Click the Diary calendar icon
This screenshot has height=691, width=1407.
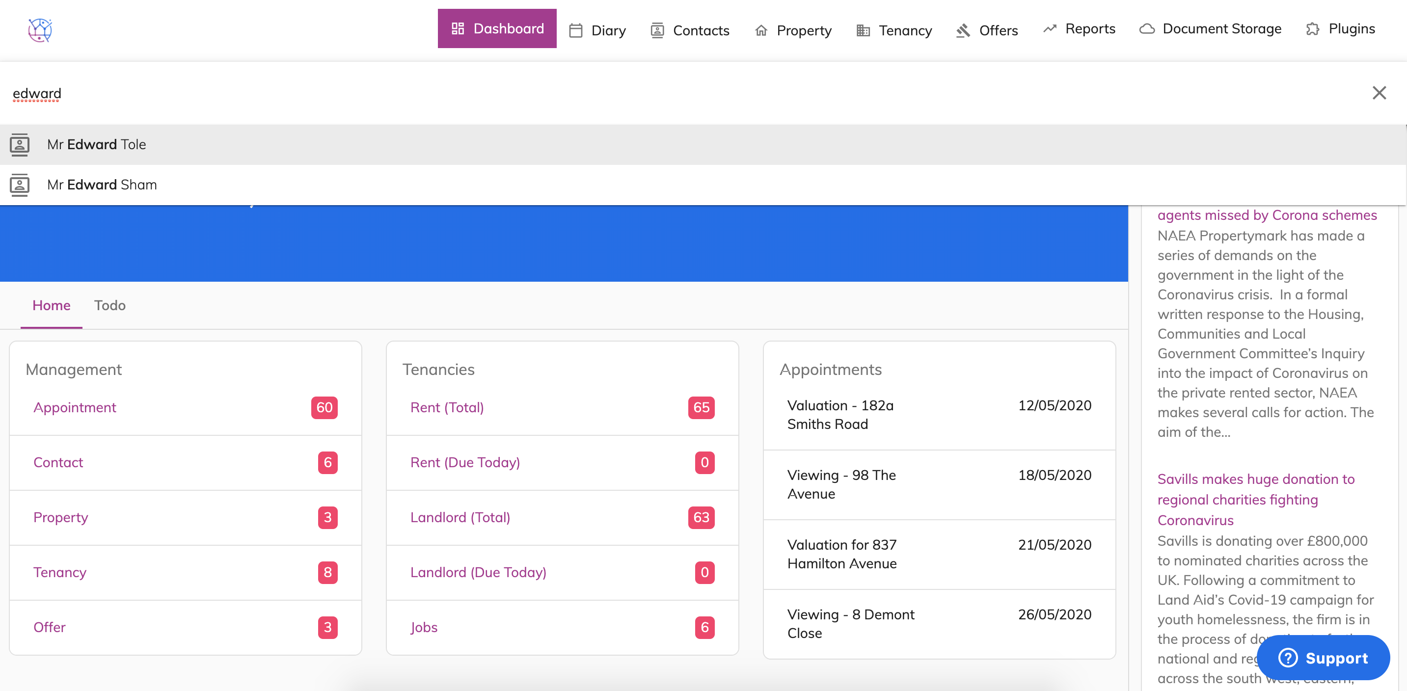[575, 30]
